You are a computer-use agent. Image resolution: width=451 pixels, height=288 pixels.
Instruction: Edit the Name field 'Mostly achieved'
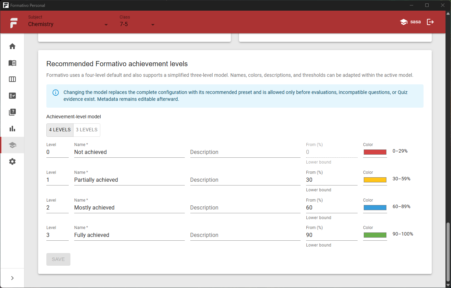pos(129,208)
